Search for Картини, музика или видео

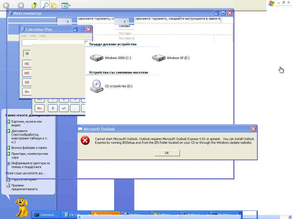point(27,123)
